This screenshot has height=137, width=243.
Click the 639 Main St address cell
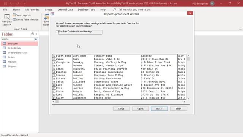tap(159, 68)
